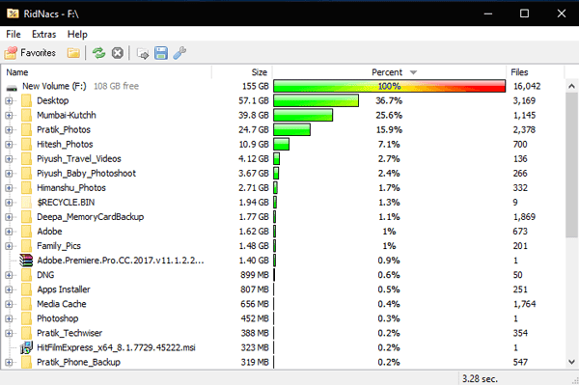Viewport: 579px width, 385px height.
Task: Click the Desktop folder icon
Action: (26, 100)
